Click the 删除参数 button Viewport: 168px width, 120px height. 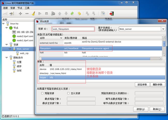[x=157, y=85]
